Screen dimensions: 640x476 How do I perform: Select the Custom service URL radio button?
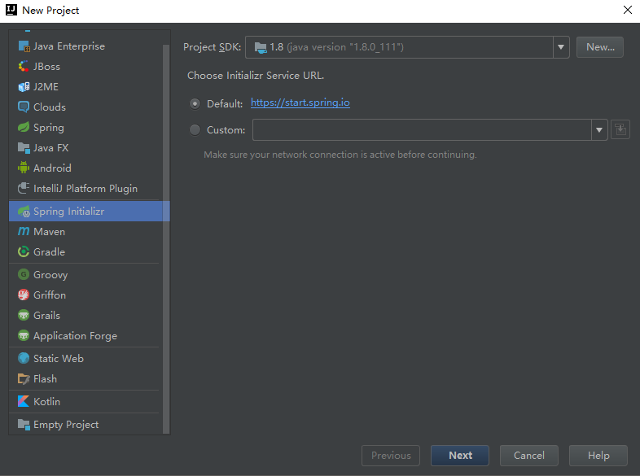[195, 129]
